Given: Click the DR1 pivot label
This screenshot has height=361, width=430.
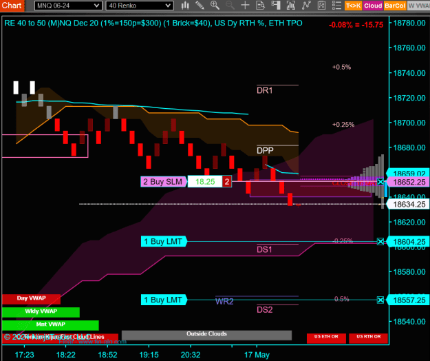Looking at the screenshot, I should click(x=264, y=90).
